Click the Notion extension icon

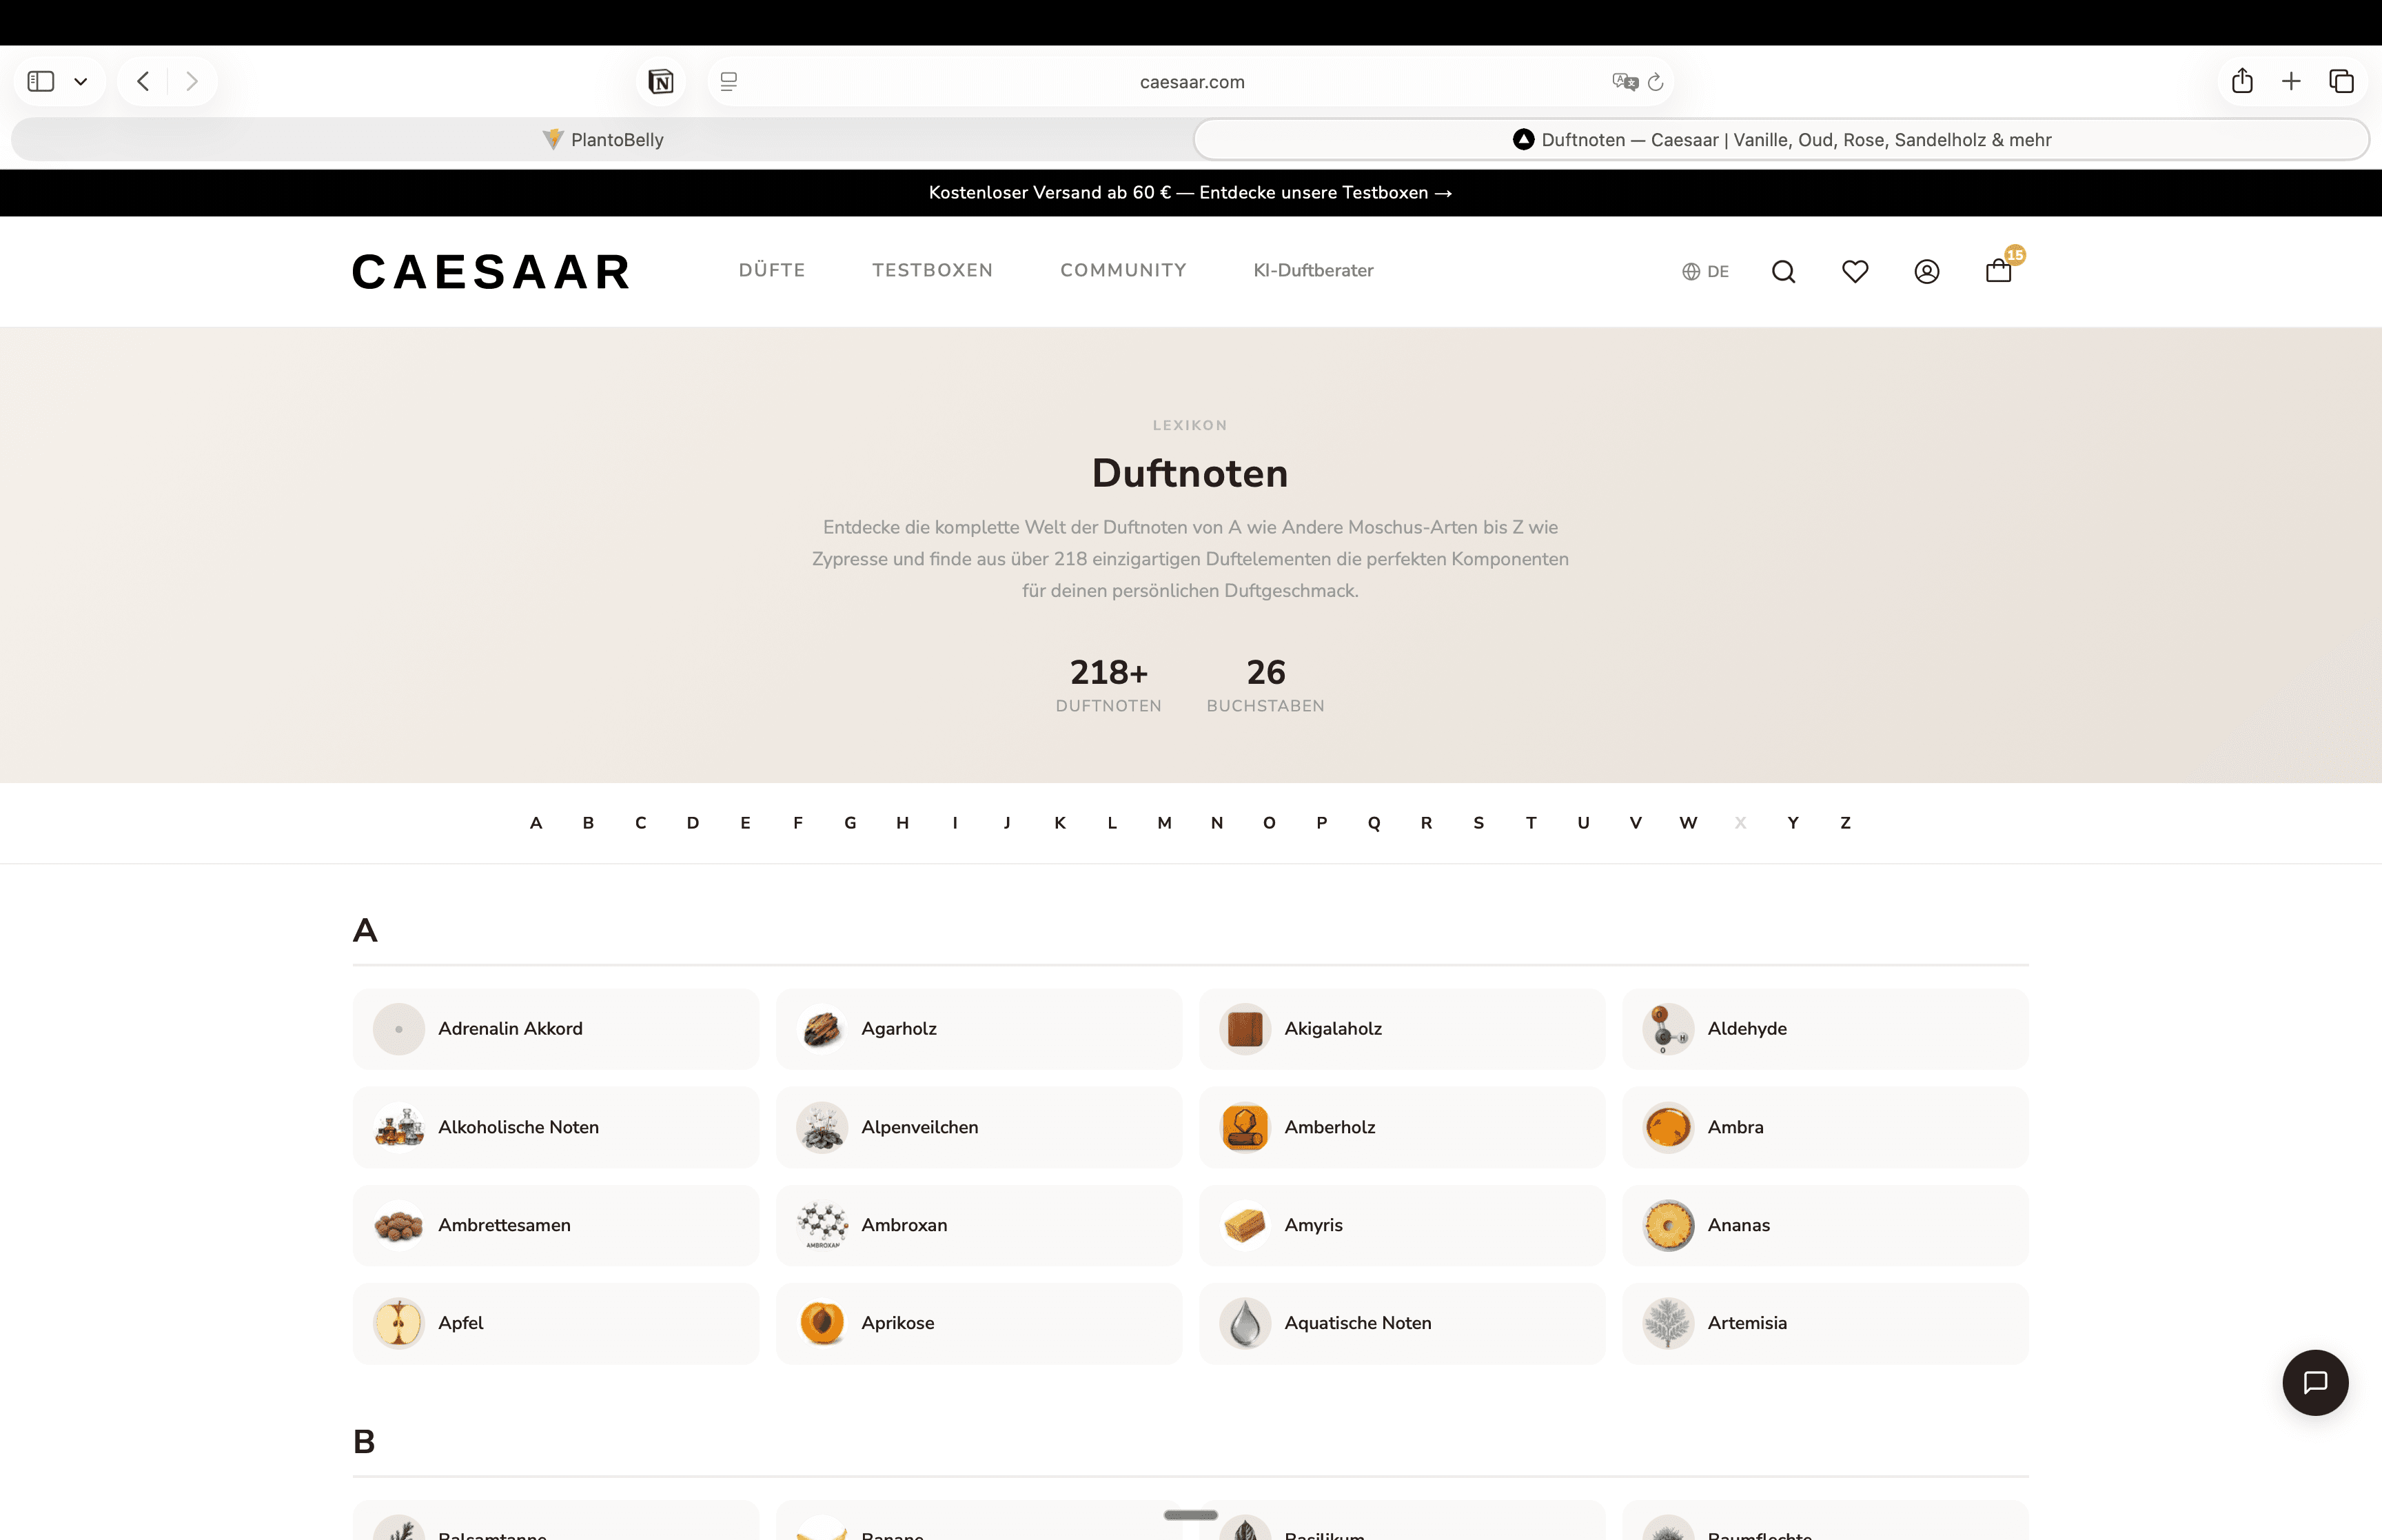[x=661, y=82]
